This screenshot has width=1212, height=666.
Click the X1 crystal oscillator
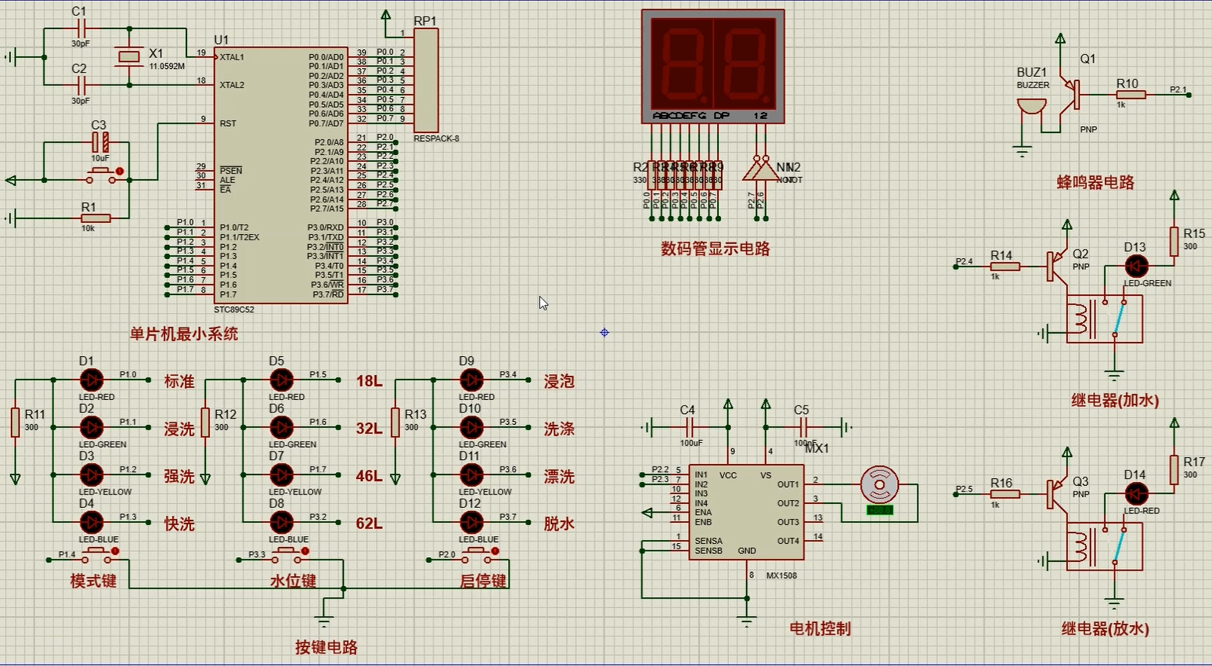[x=128, y=56]
